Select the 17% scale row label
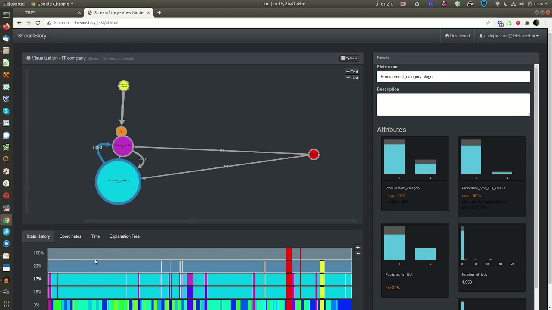Image resolution: width=552 pixels, height=310 pixels. coord(38,279)
